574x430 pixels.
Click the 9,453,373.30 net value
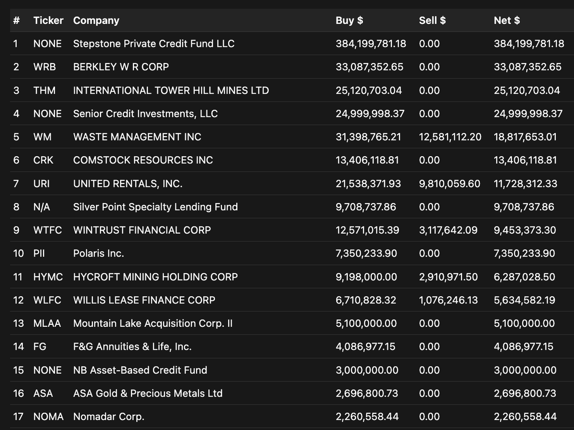click(525, 230)
